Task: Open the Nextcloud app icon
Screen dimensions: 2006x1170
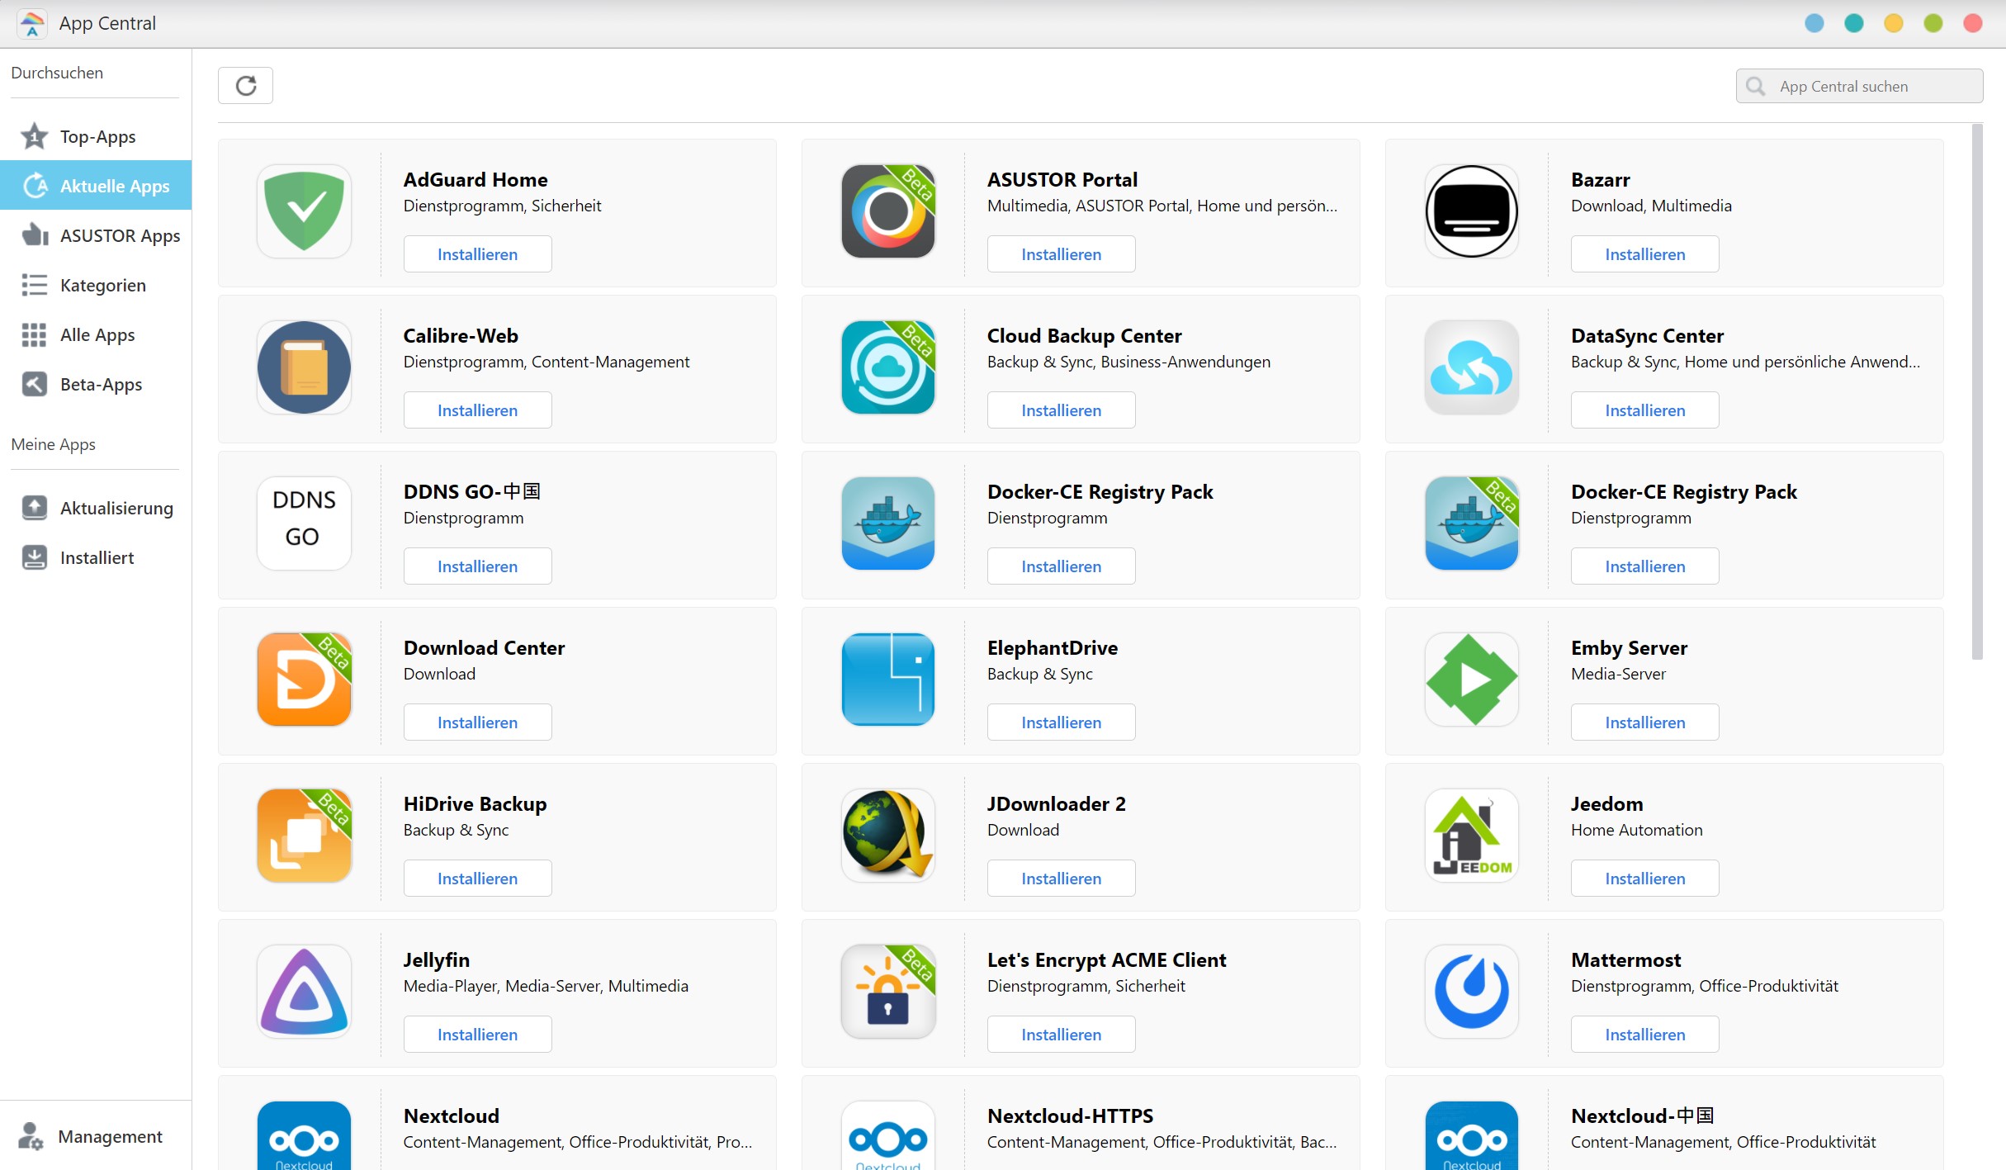Action: (304, 1135)
